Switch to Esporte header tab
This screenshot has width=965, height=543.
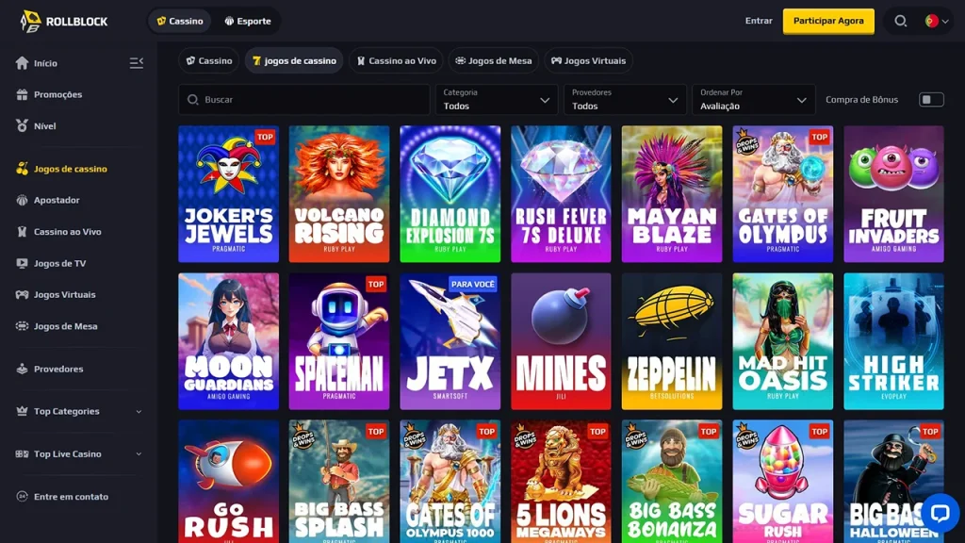[x=248, y=21]
